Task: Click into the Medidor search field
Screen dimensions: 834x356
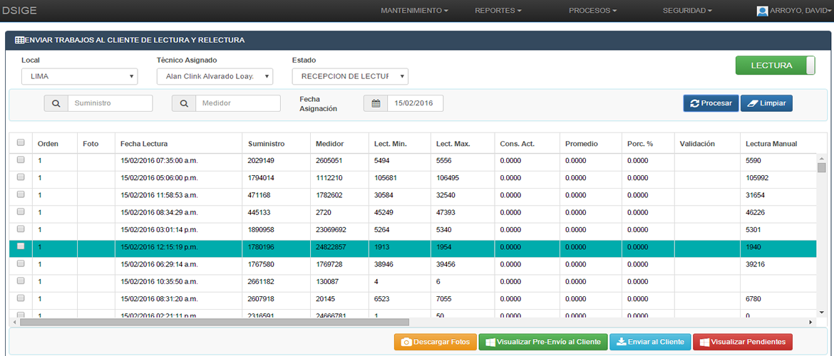Action: 238,103
